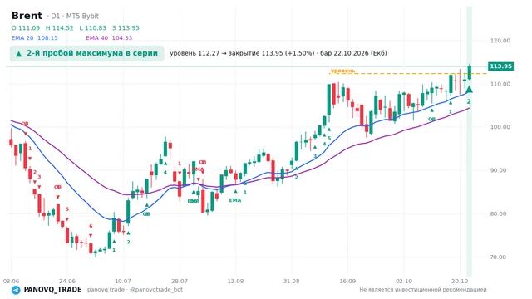Click the 'D1 · MT5 Bybit' subtitle
The height and width of the screenshot is (299, 532).
(75, 17)
